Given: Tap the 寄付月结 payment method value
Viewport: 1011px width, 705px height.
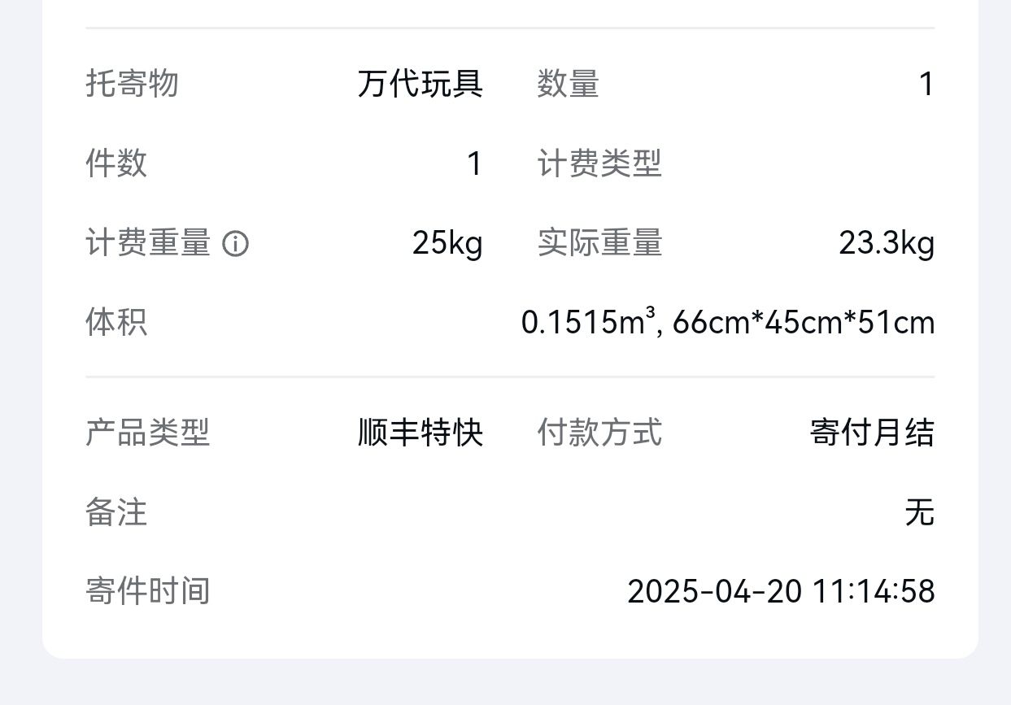Looking at the screenshot, I should point(872,433).
